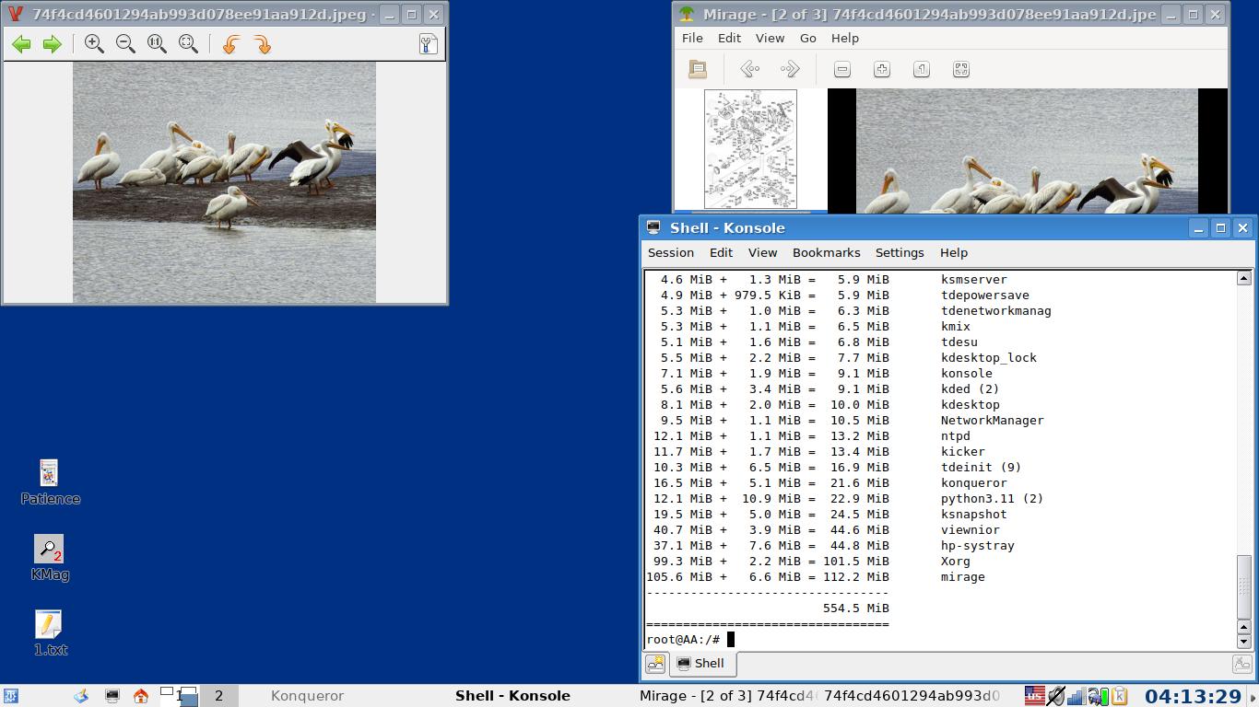Zoom out with Mirage minus button
Screen dimensions: 1259x707
click(x=841, y=69)
